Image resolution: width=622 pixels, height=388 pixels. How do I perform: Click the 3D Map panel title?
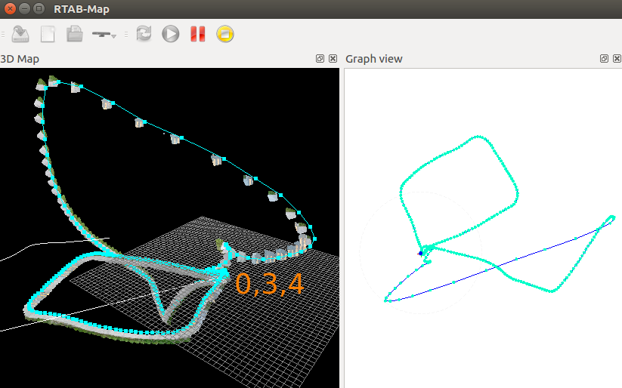tap(20, 59)
